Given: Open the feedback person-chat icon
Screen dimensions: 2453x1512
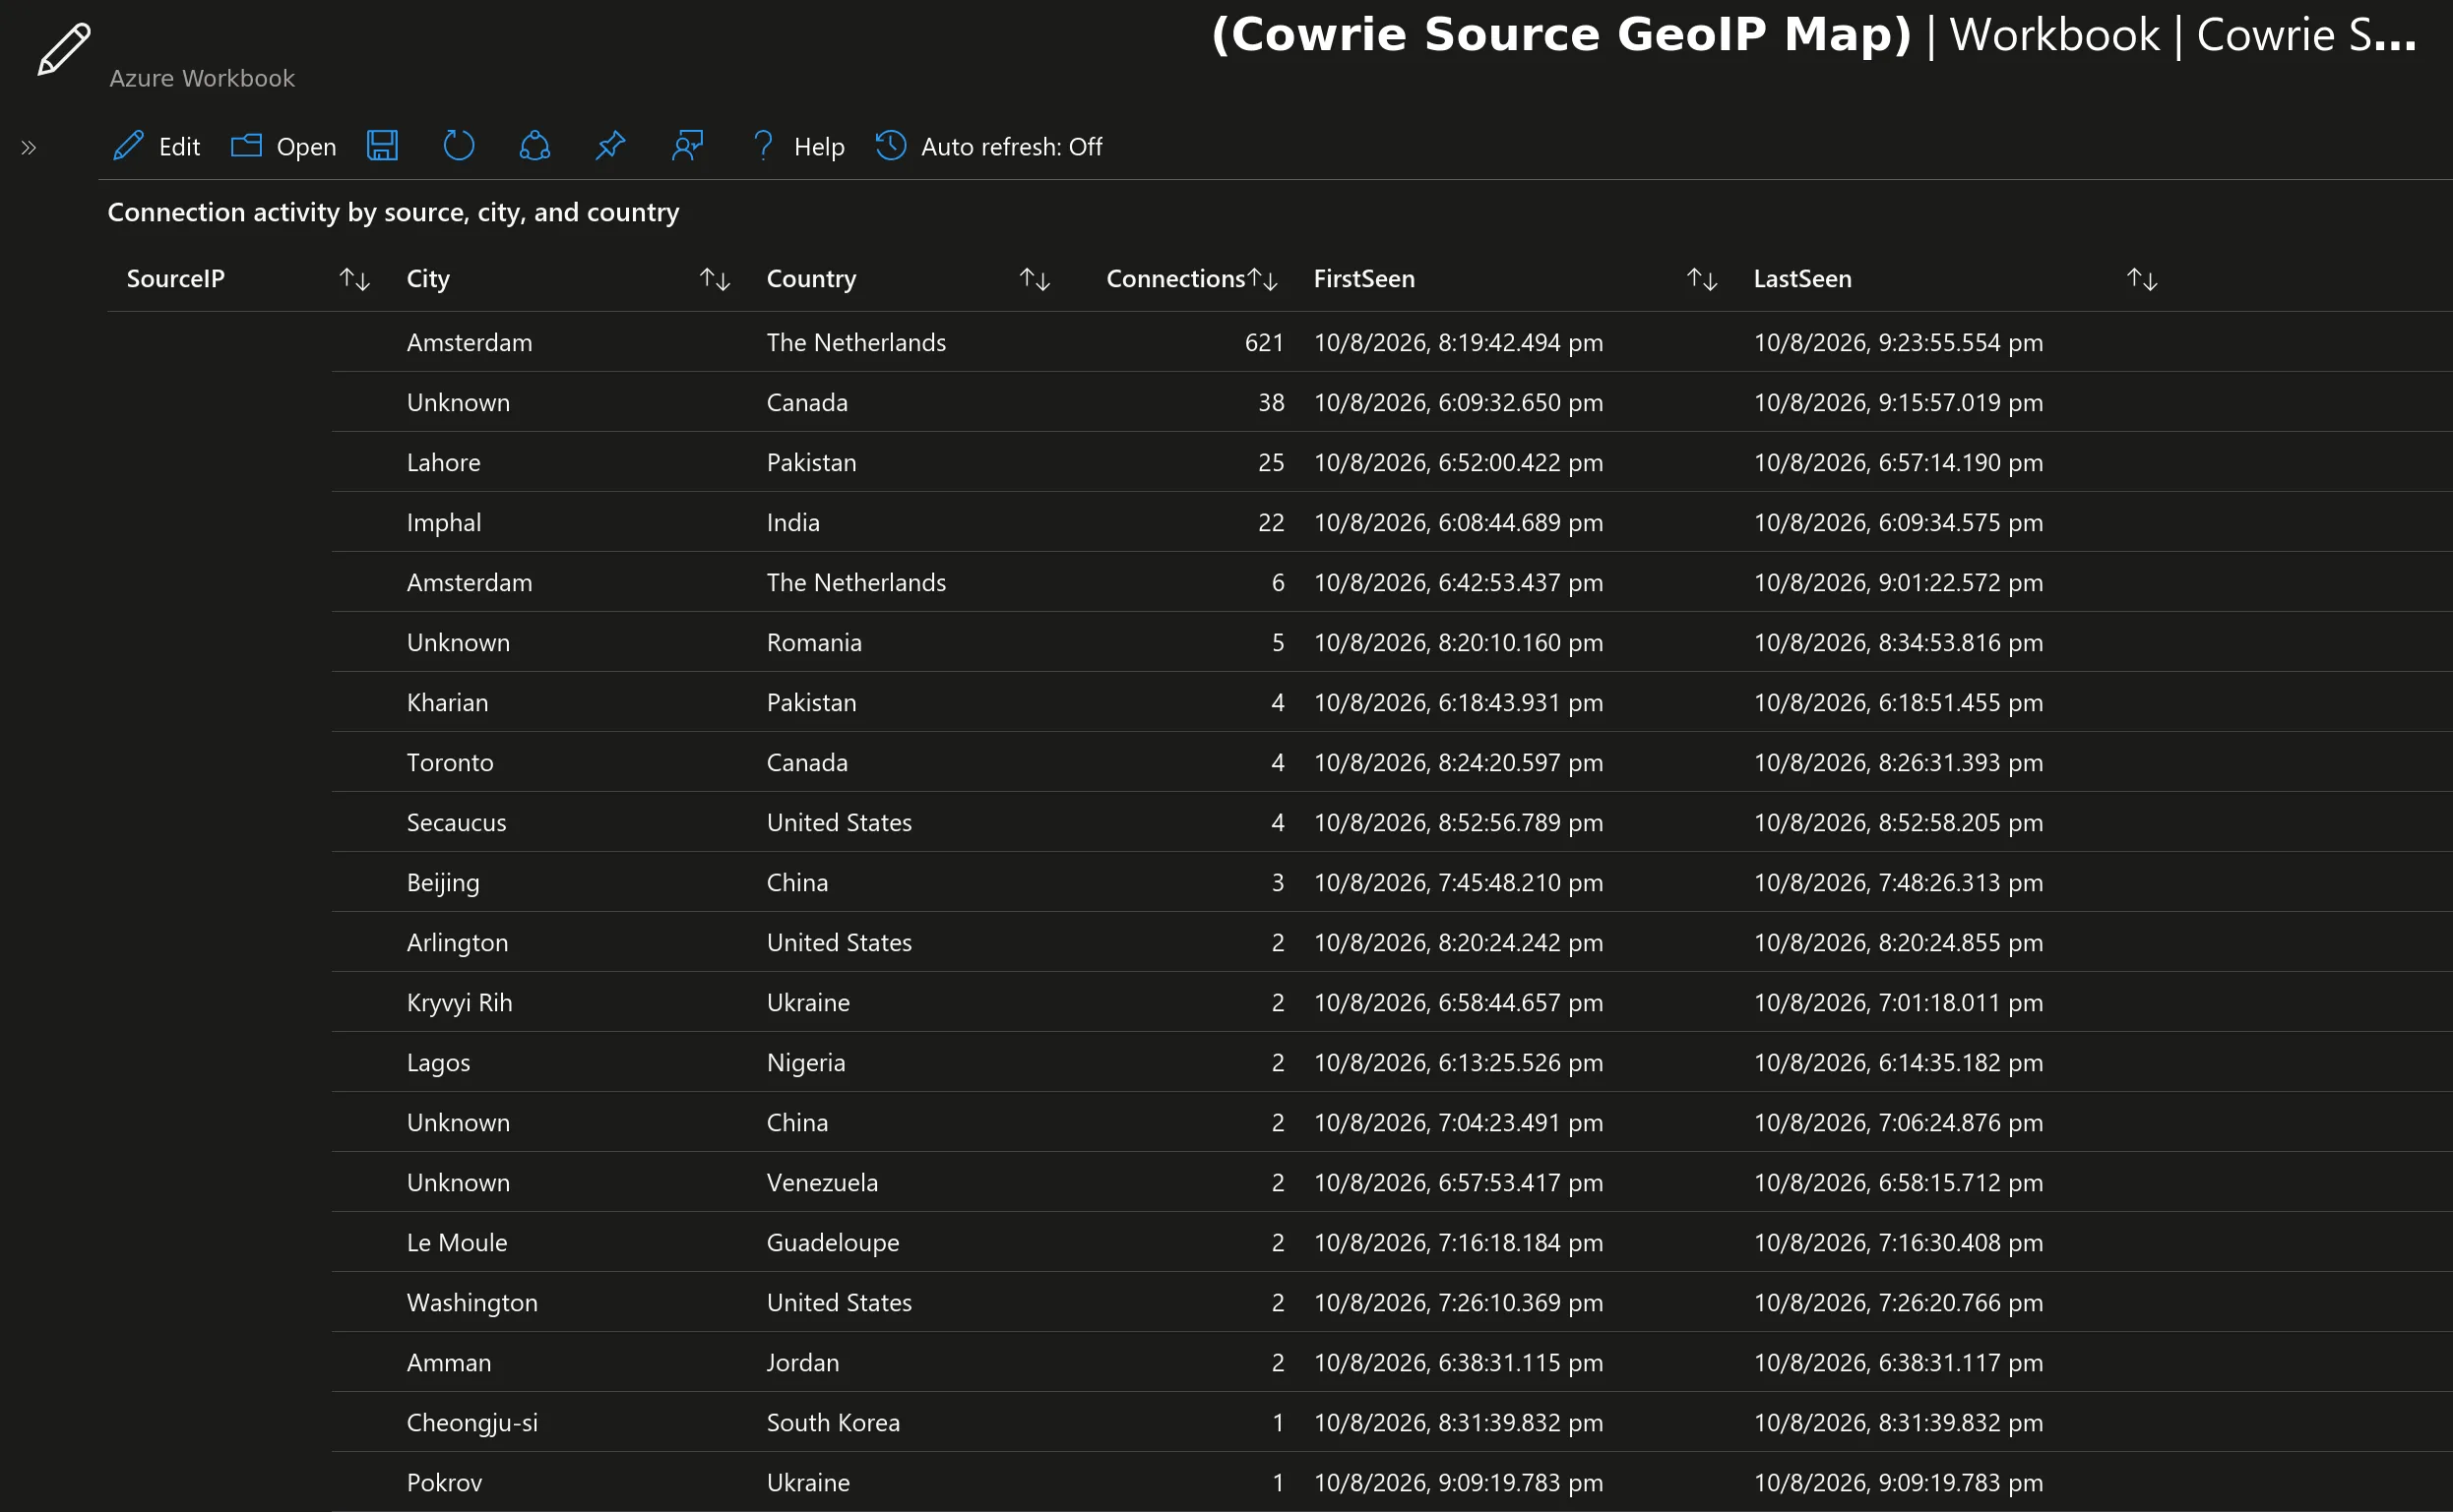Looking at the screenshot, I should click(687, 146).
